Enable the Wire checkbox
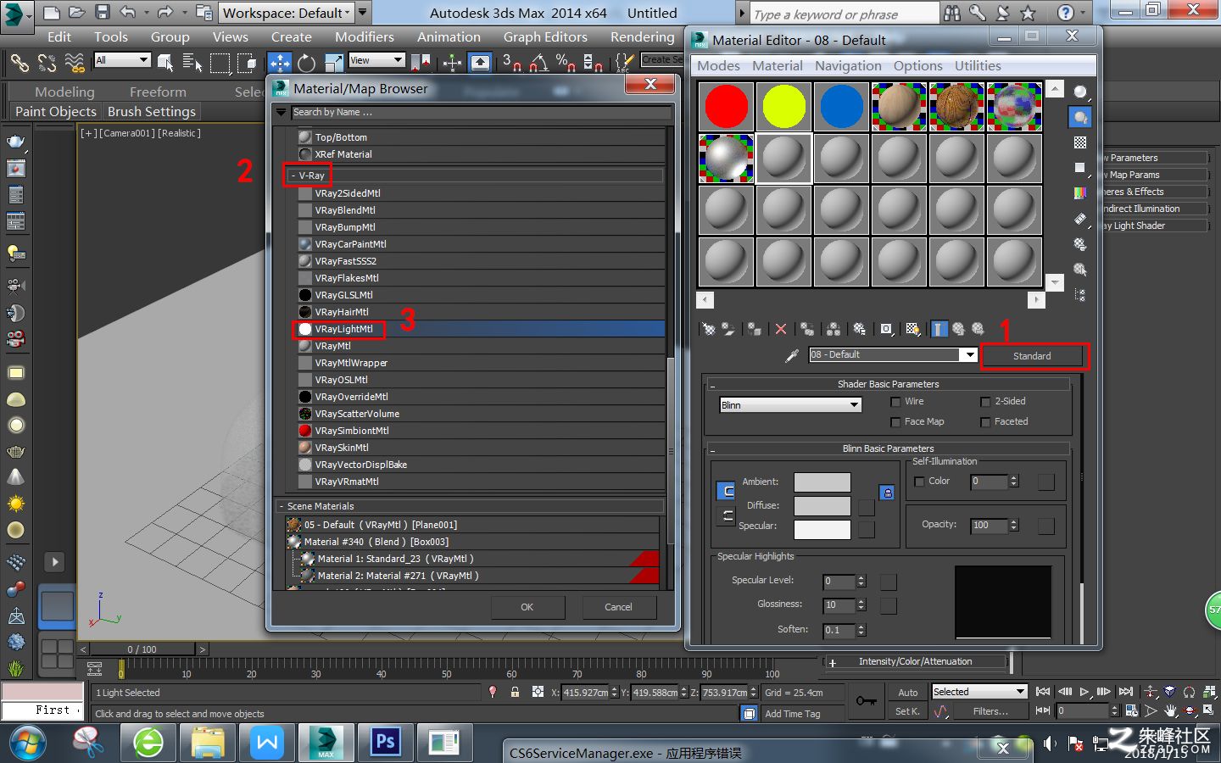The height and width of the screenshot is (763, 1221). (x=895, y=402)
